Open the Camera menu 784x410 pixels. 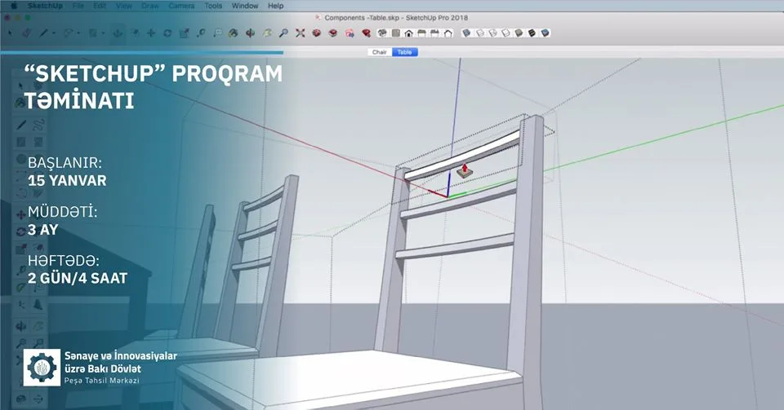181,6
